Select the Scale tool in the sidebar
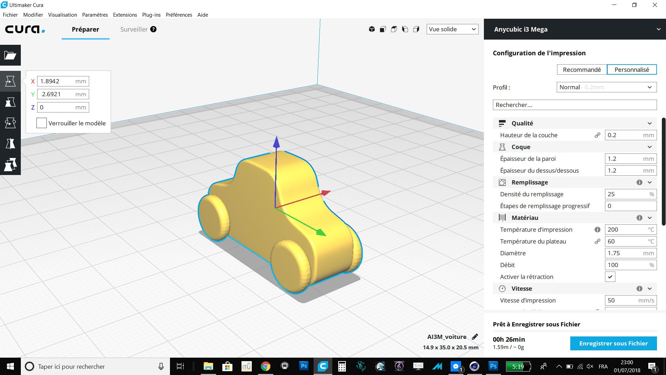Viewport: 666px width, 375px height. coord(10,102)
